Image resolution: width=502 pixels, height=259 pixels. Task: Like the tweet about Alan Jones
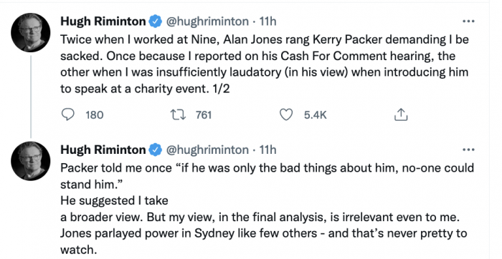coord(286,114)
